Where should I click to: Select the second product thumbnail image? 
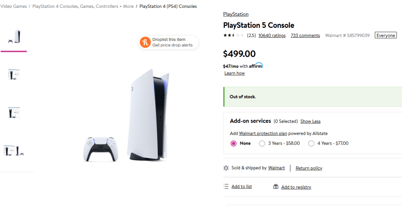click(14, 74)
